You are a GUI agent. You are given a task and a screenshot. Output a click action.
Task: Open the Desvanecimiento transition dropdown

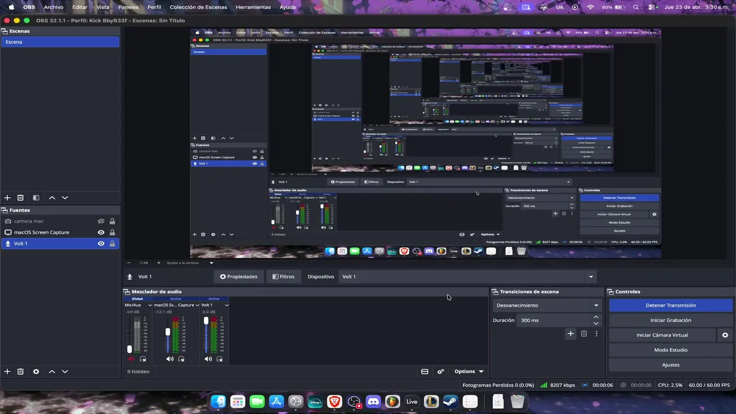point(547,305)
